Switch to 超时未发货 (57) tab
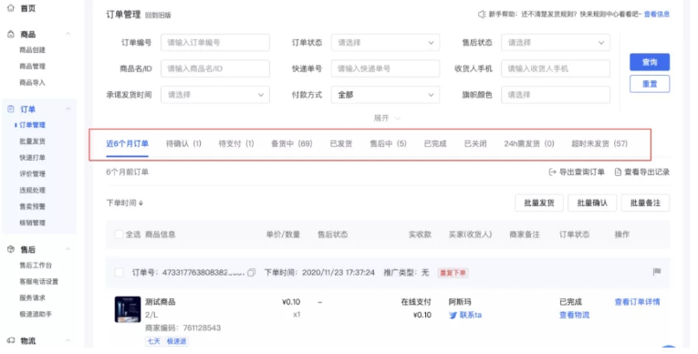698x354 pixels. (599, 143)
